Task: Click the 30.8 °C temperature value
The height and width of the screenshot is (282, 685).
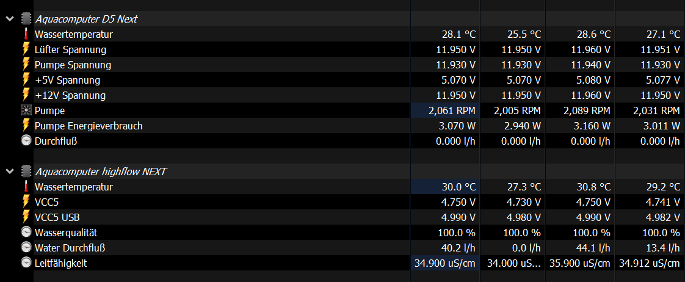Action: (x=593, y=187)
